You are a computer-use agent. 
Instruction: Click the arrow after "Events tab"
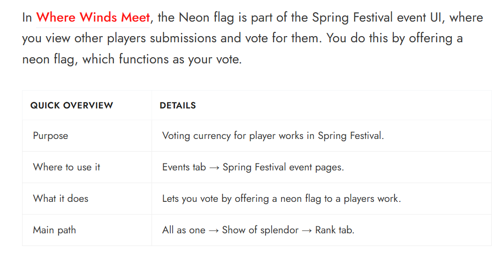tap(214, 168)
